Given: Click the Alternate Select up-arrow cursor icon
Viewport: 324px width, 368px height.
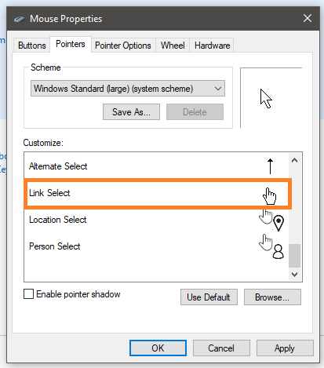Looking at the screenshot, I should 270,166.
